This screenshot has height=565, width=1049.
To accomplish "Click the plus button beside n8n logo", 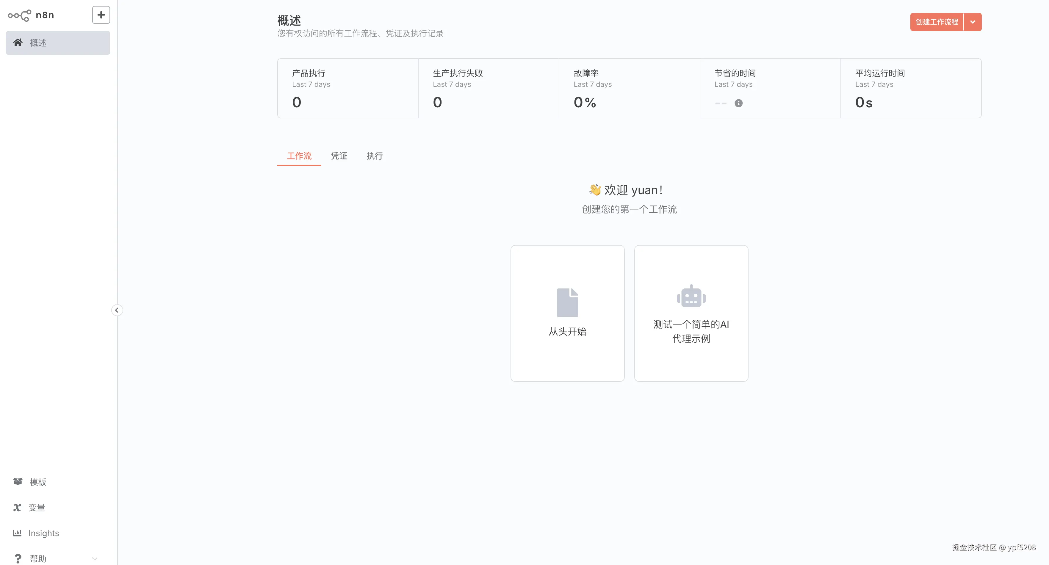I will (101, 15).
